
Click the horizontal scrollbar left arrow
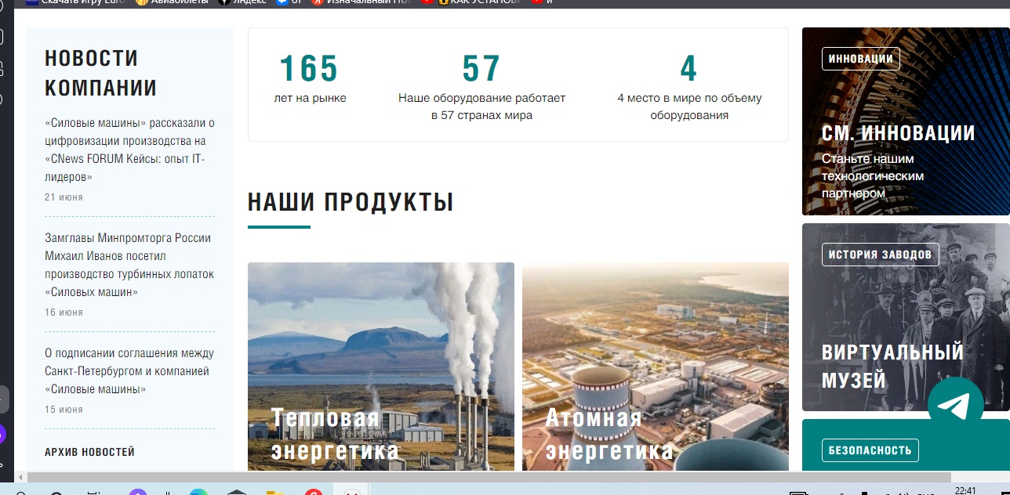click(20, 477)
